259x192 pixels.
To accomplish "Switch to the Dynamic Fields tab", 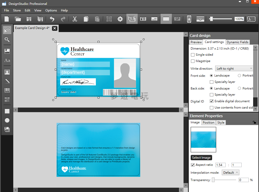I will (237, 42).
